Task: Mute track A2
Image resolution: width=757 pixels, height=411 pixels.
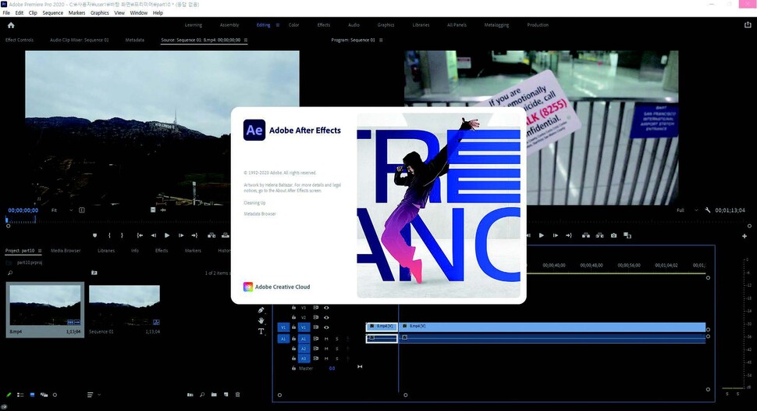Action: click(326, 348)
